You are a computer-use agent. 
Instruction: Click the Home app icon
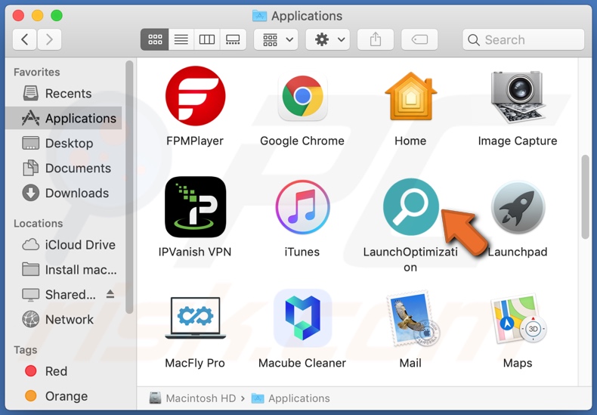(410, 96)
